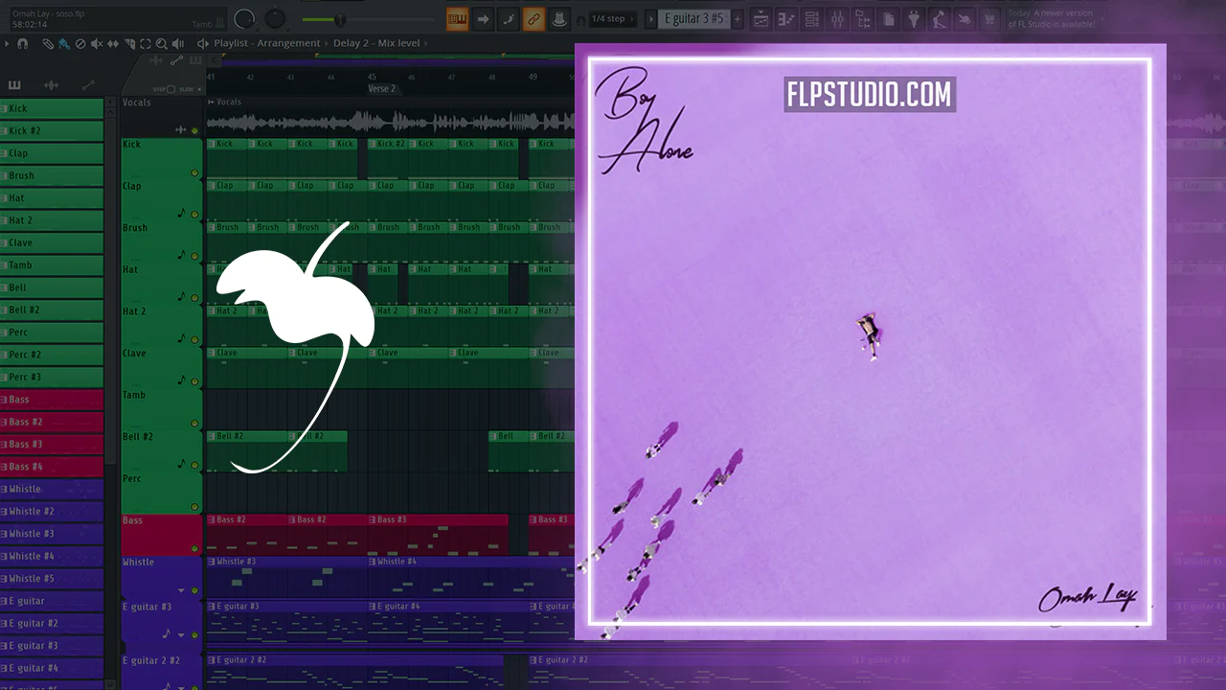This screenshot has width=1226, height=690.
Task: Open the channel rack view icon
Action: click(x=811, y=18)
